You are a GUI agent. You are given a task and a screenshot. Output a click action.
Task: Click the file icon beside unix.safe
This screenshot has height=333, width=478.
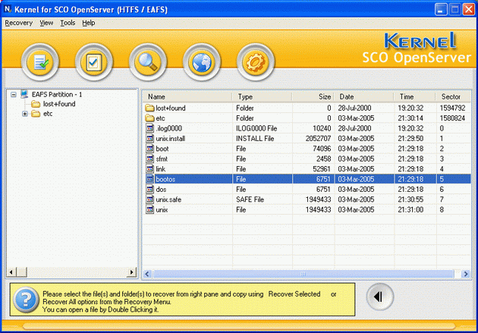(x=149, y=199)
